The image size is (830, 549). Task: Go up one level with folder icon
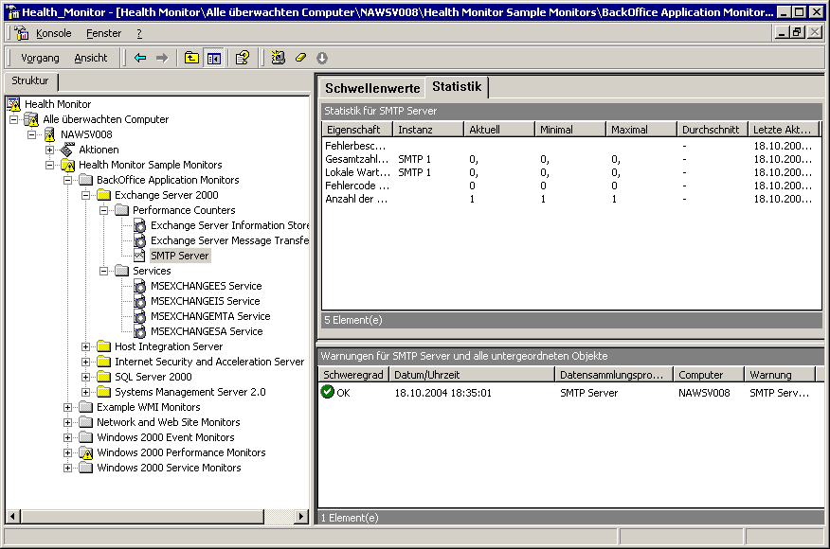[191, 58]
